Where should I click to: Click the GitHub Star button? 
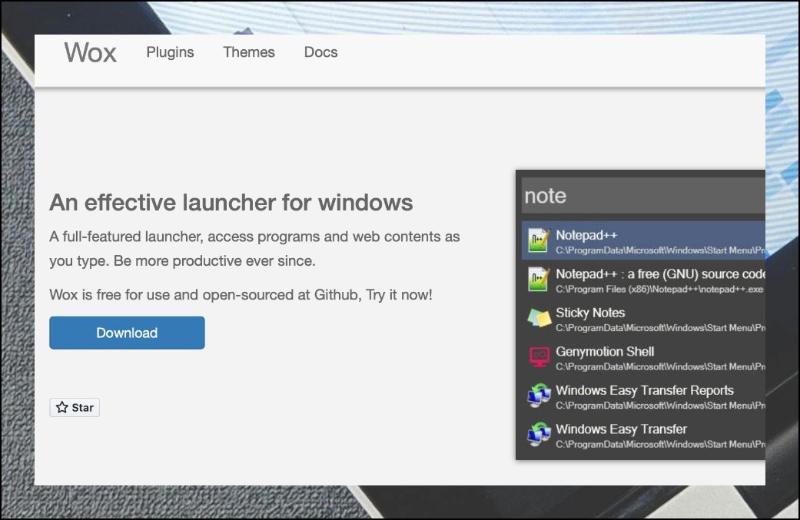pyautogui.click(x=75, y=407)
